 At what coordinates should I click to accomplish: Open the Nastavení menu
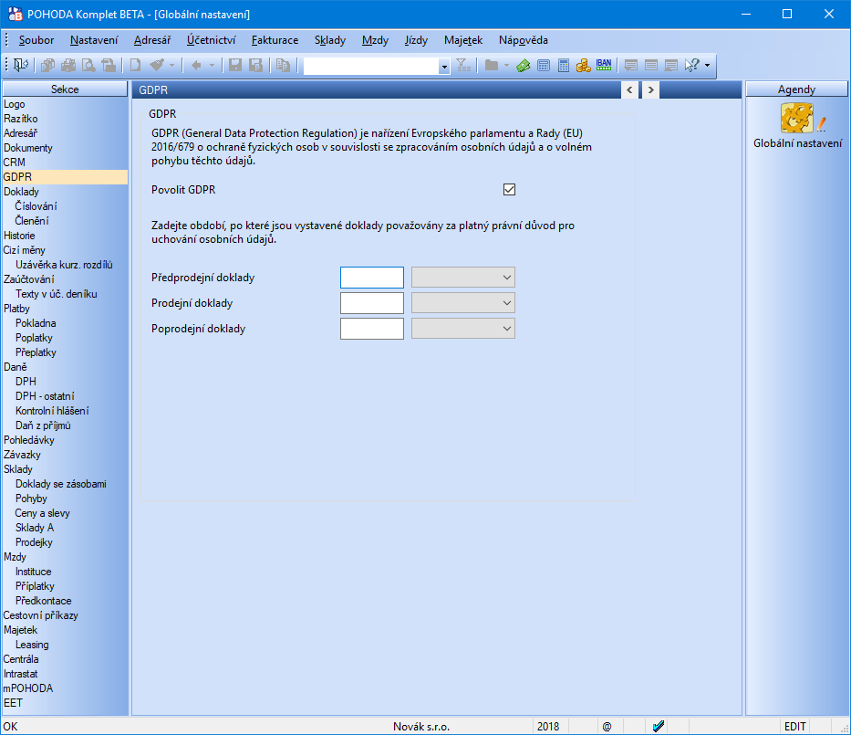pyautogui.click(x=94, y=40)
